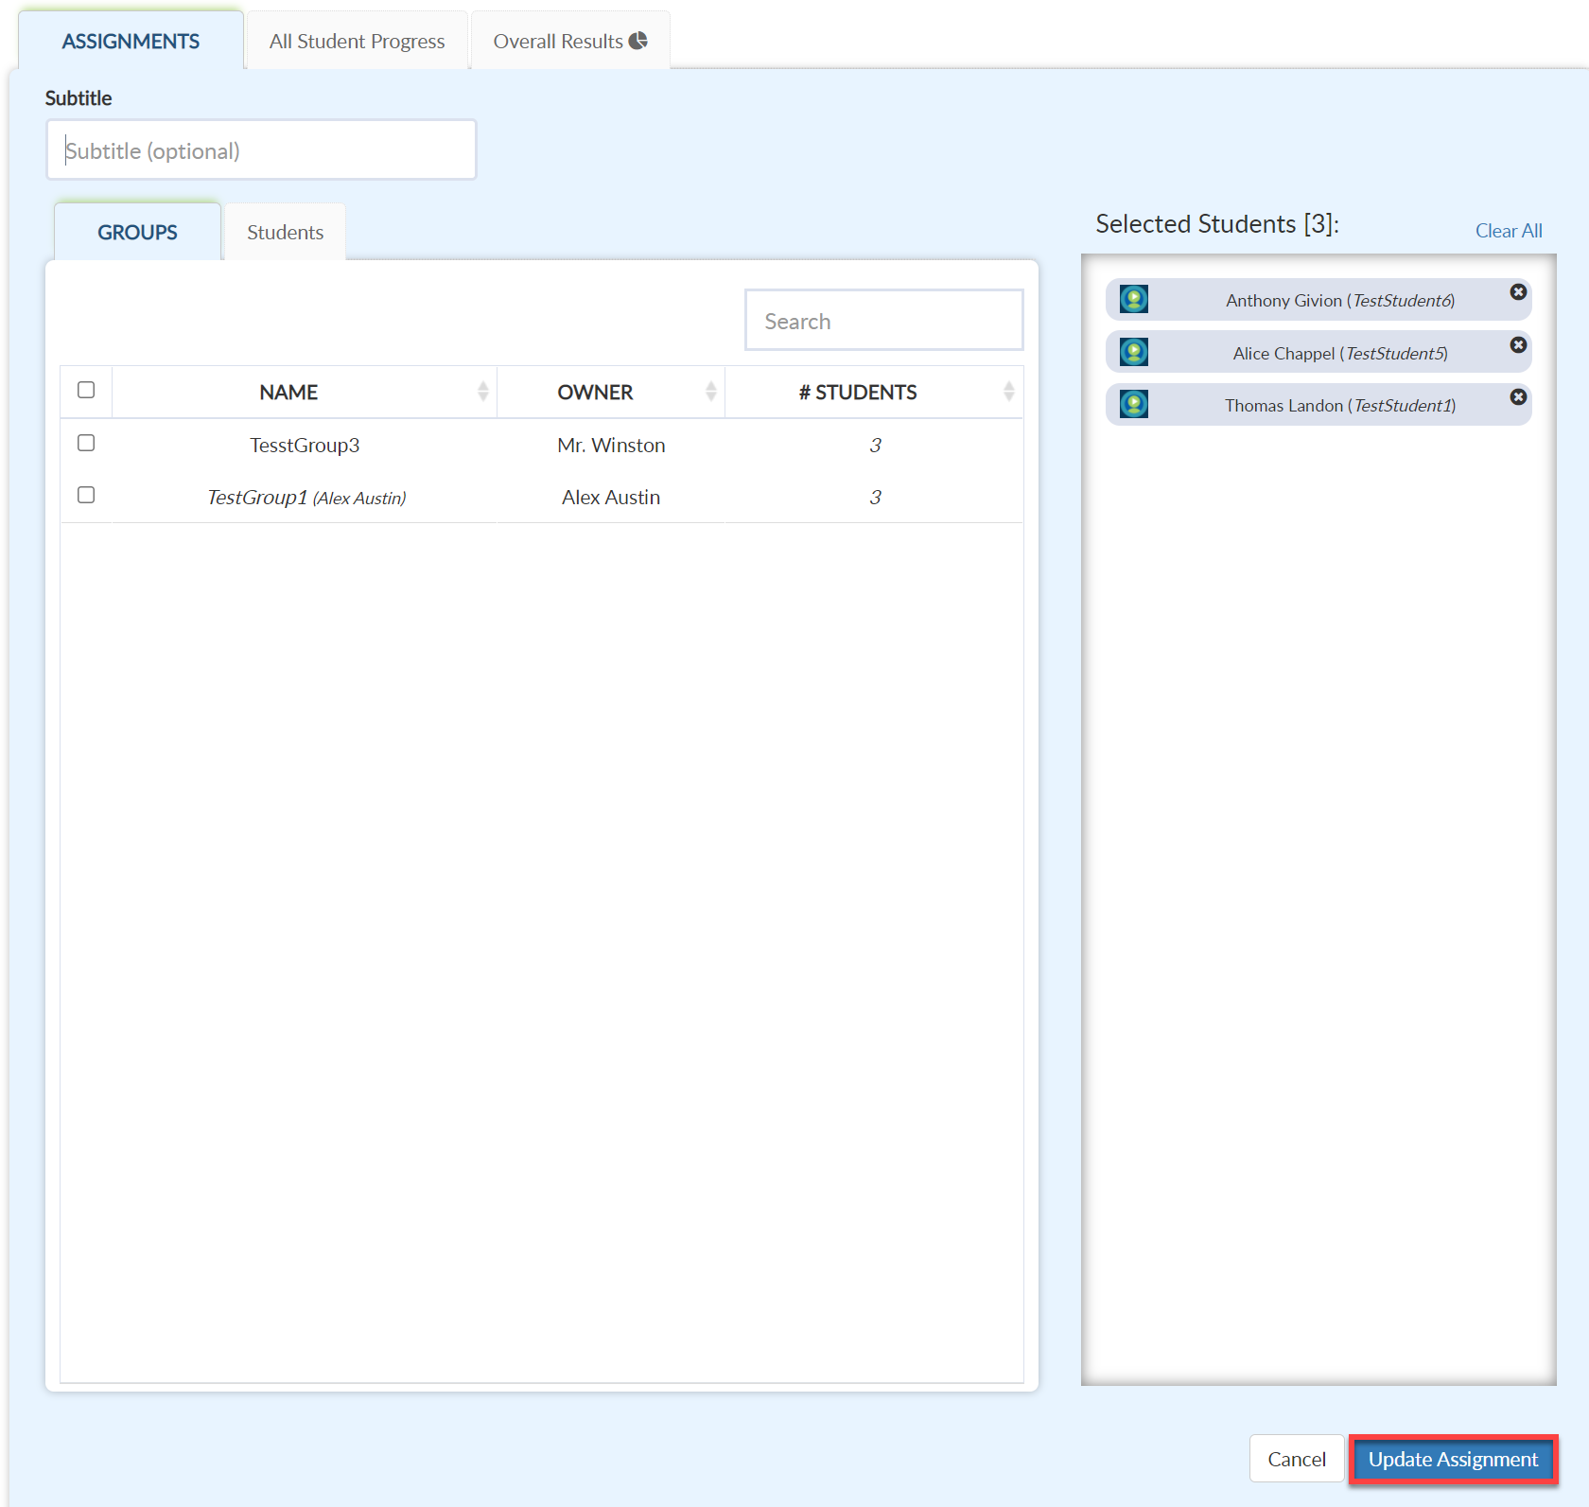1589x1507 pixels.
Task: Sort by # STUDENTS column arrows
Action: point(1008,391)
